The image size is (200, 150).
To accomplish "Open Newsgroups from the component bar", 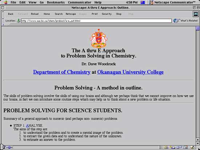I will [x=179, y=147].
